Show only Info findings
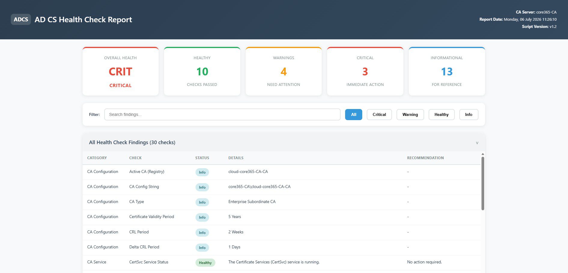Screen dimensions: 568x273 click(x=469, y=114)
